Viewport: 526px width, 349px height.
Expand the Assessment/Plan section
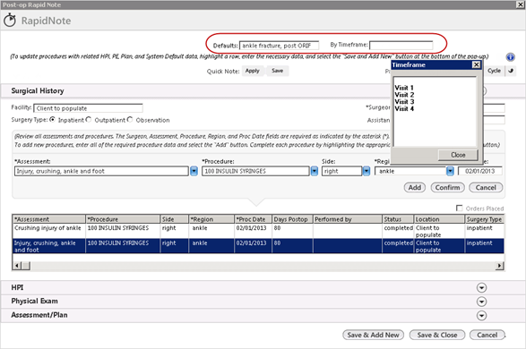click(481, 315)
